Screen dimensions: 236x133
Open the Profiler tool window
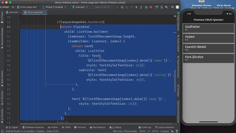(x=53, y=127)
